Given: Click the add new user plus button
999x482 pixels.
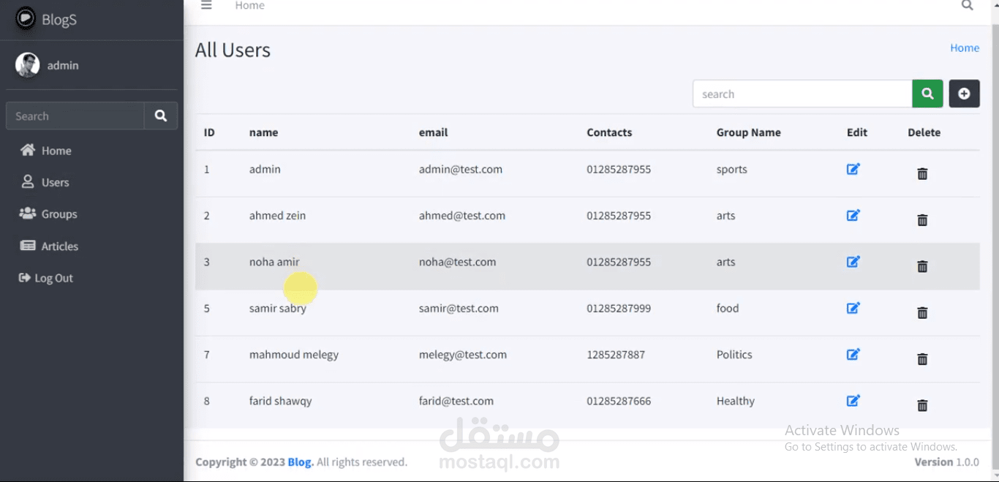Looking at the screenshot, I should pos(964,94).
